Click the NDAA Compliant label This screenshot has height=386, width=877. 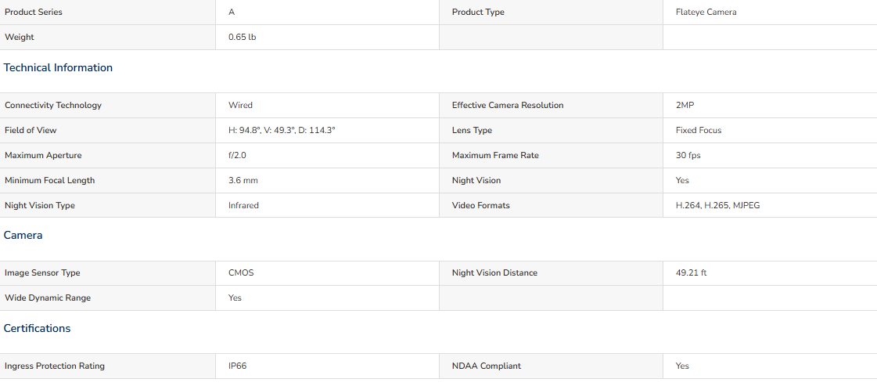coord(486,366)
